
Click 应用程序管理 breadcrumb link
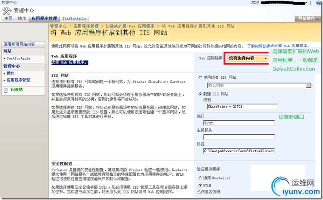[86, 26]
